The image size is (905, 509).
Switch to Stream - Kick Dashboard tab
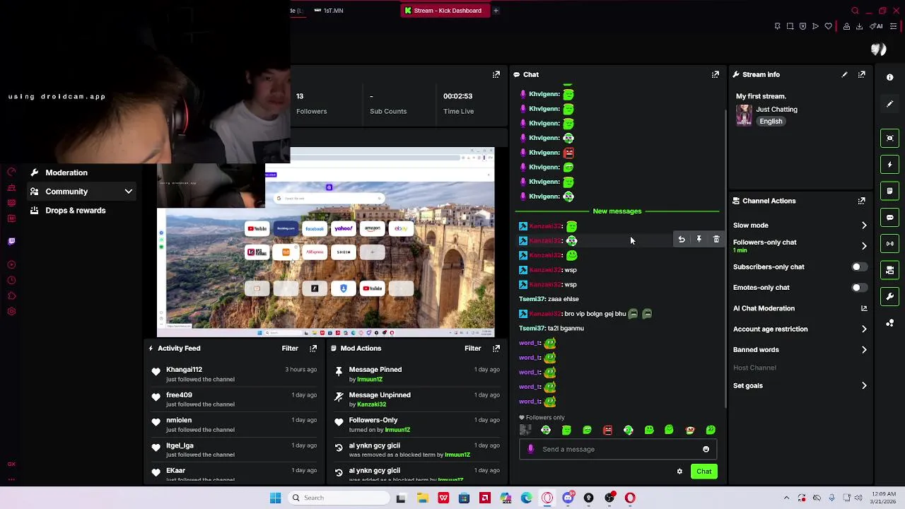pyautogui.click(x=444, y=11)
